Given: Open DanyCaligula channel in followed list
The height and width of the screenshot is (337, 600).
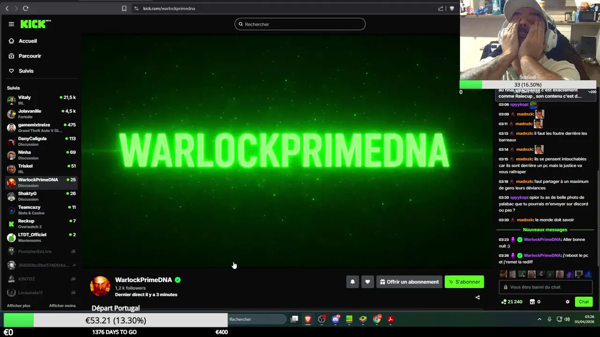Looking at the screenshot, I should click(x=41, y=141).
